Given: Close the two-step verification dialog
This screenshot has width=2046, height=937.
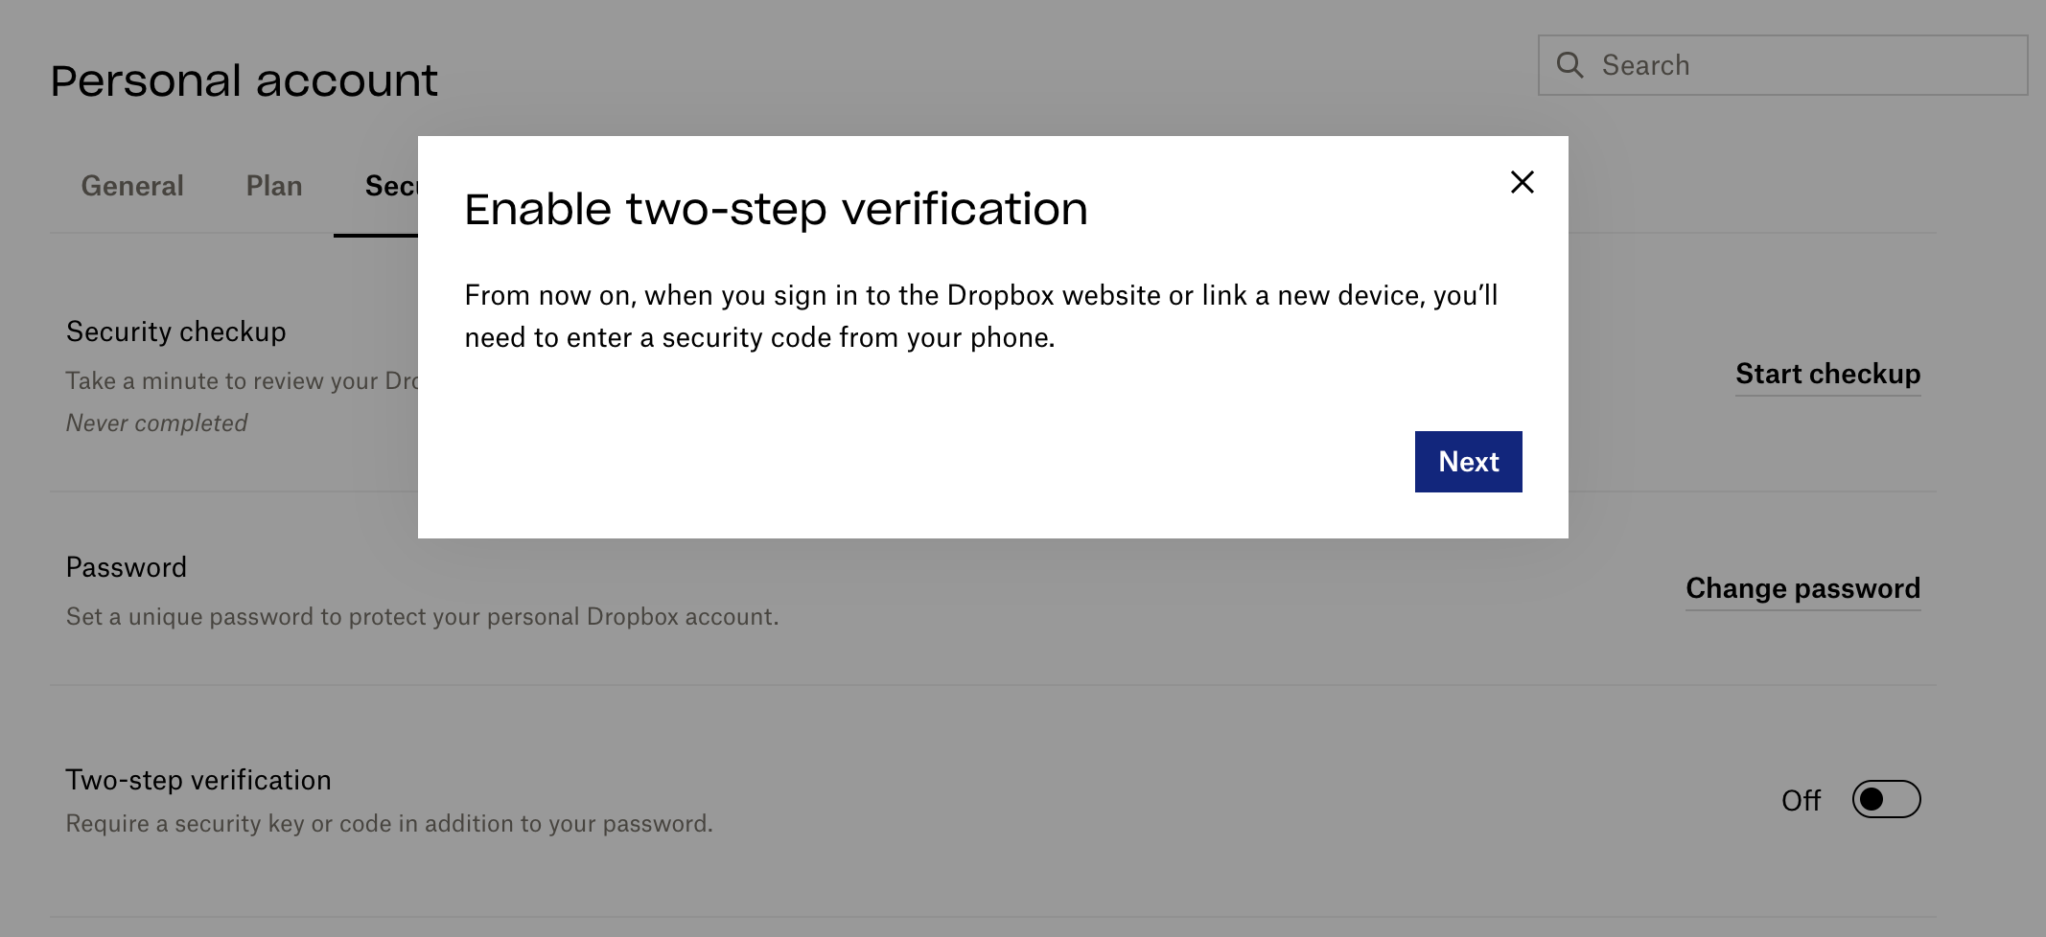Looking at the screenshot, I should (x=1522, y=182).
